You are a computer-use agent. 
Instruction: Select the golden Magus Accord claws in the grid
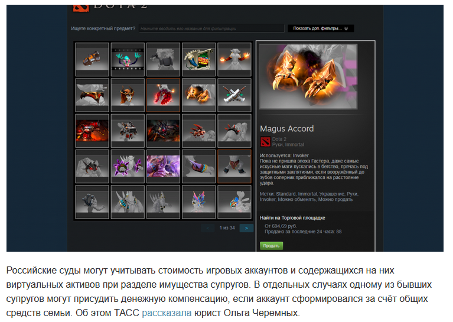199,95
